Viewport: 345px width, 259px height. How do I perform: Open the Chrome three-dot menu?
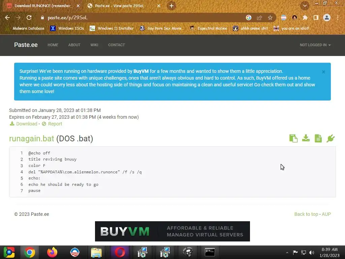338,18
